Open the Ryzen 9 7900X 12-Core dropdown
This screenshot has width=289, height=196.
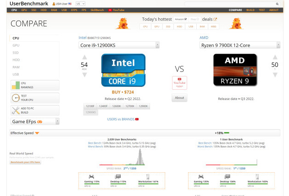tap(240, 45)
